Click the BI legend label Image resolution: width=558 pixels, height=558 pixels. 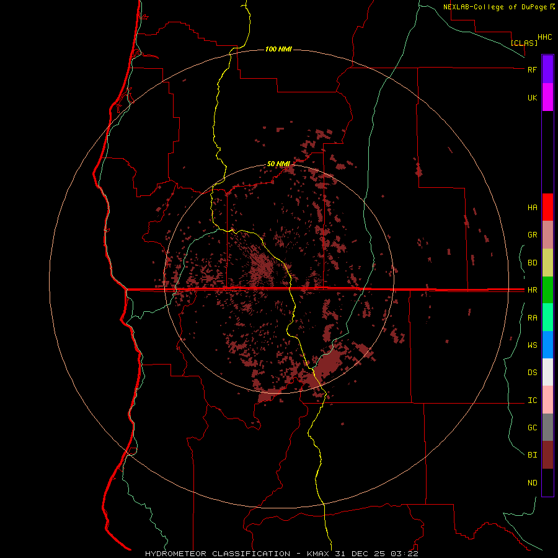[532, 455]
